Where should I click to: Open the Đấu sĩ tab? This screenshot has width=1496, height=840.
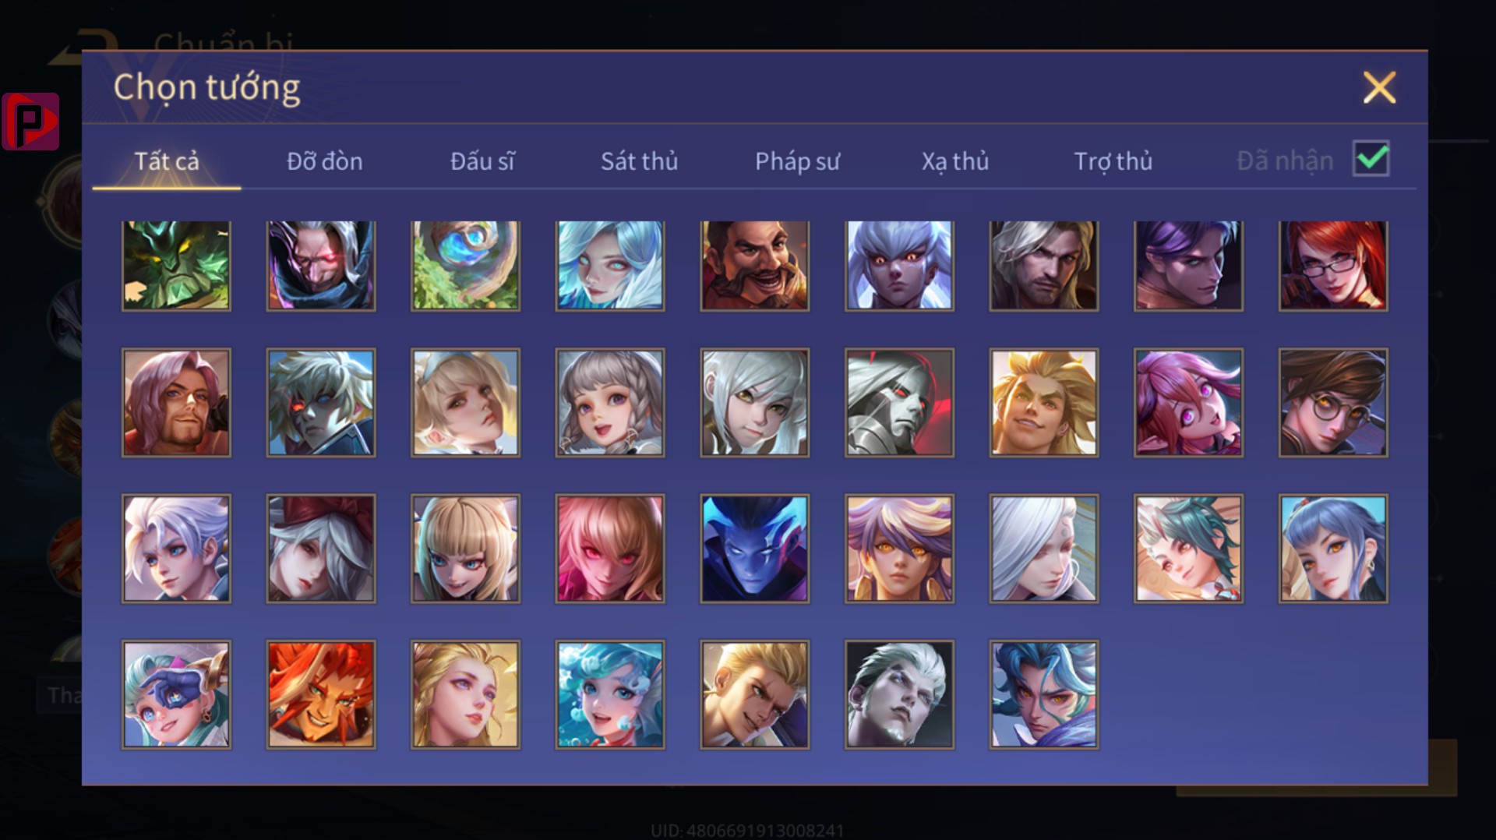pyautogui.click(x=482, y=161)
